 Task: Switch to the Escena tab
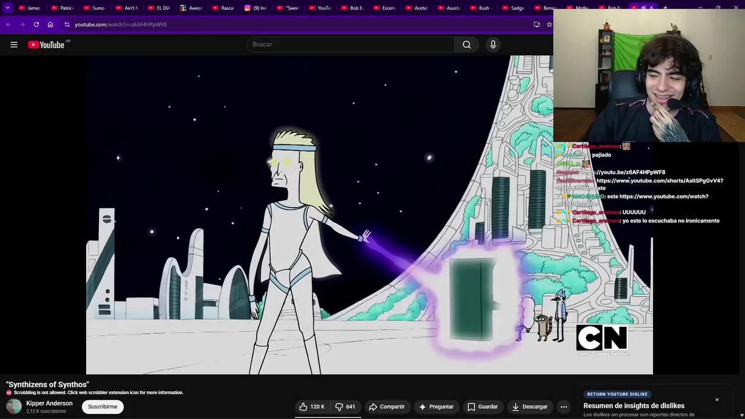384,8
